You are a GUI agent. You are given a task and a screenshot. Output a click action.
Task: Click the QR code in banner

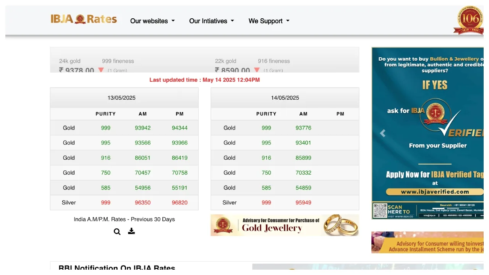(x=380, y=210)
